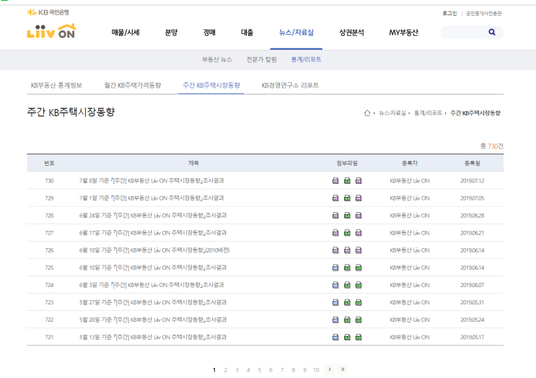Download the first attachment icon of row 729
The width and height of the screenshot is (536, 378).
coord(335,198)
